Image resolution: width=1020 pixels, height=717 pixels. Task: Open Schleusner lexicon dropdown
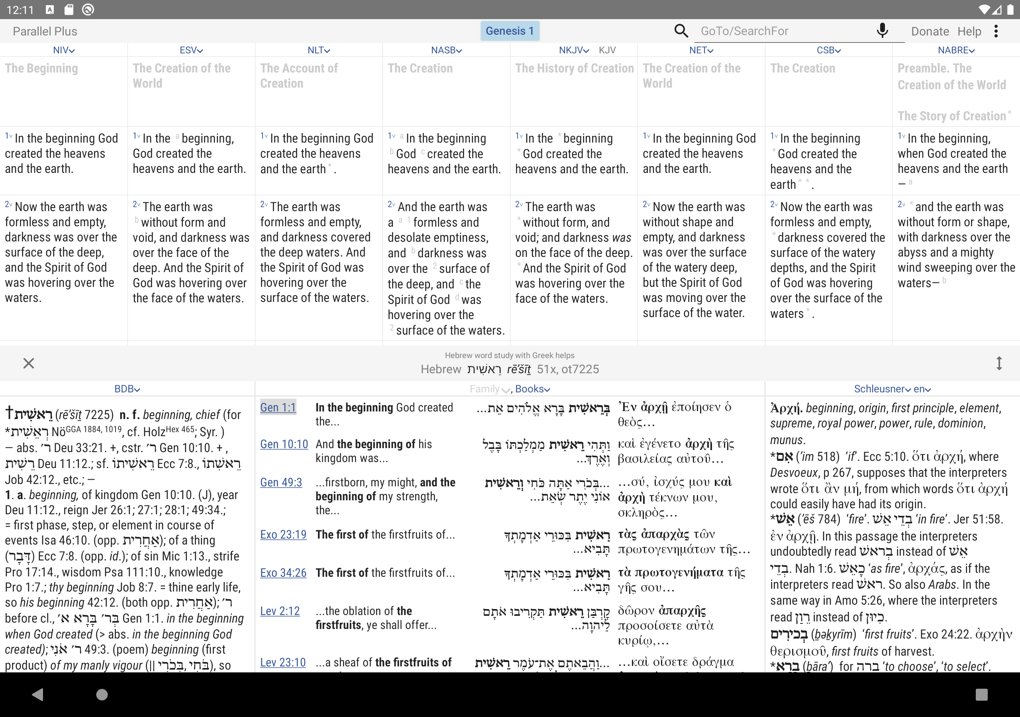point(882,389)
